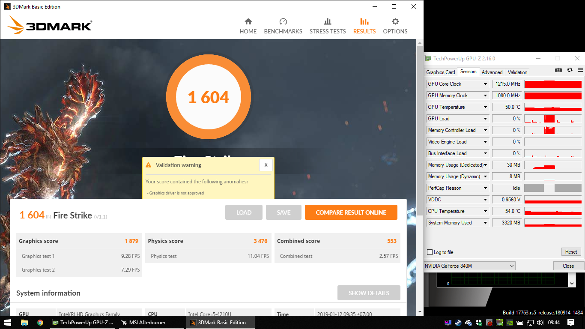Click the 3DMark results scrollbar up arrow

(x=420, y=43)
